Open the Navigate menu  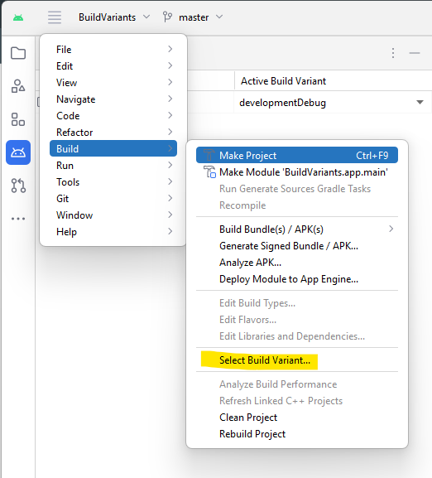tap(113, 99)
